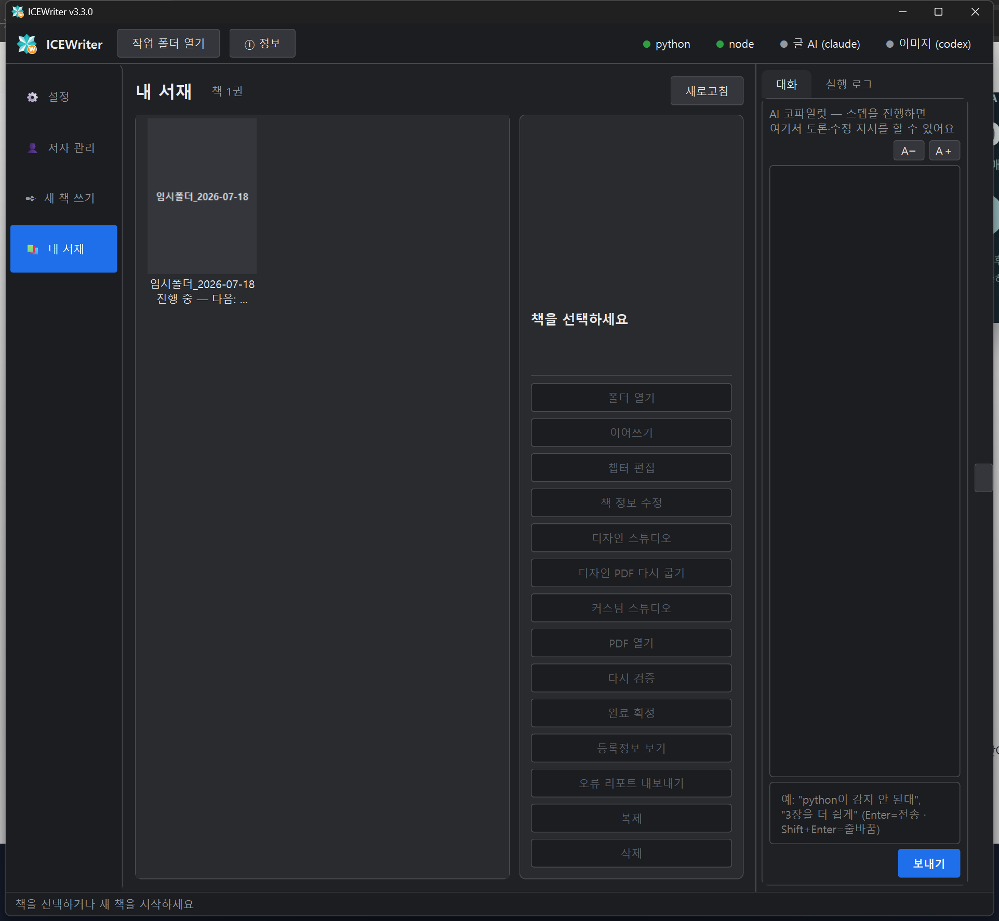Start a new book via pen icon
The image size is (999, 921).
[31, 198]
